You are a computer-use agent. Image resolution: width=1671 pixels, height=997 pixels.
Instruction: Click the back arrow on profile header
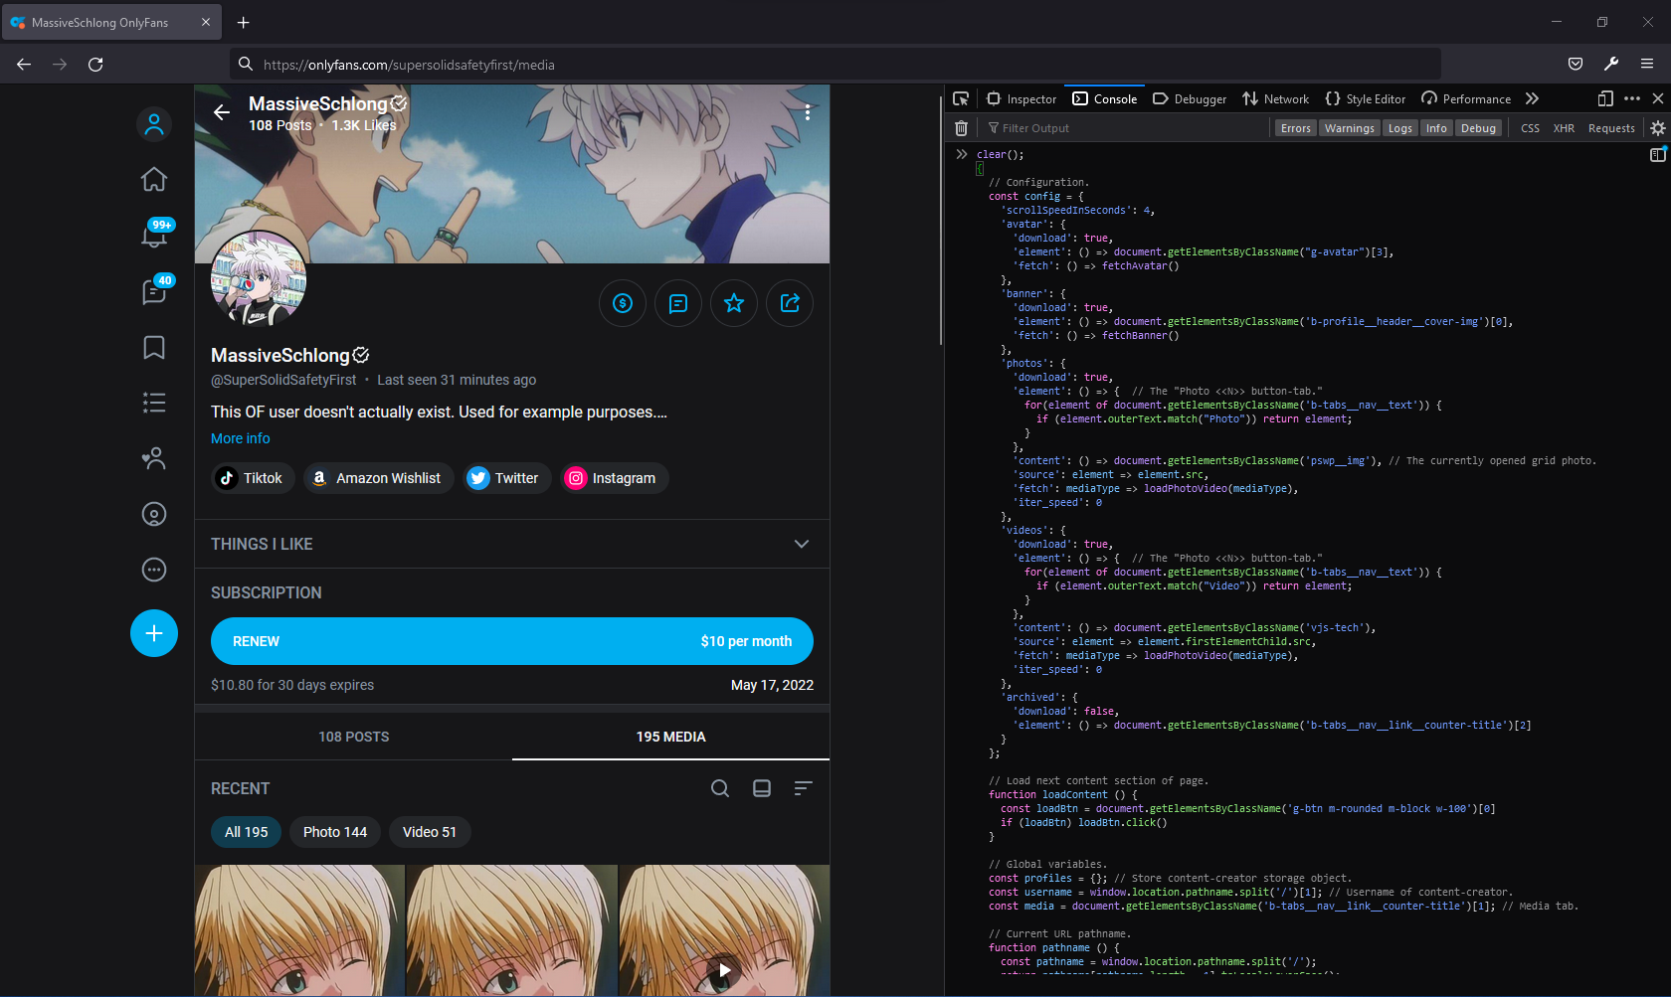(222, 112)
